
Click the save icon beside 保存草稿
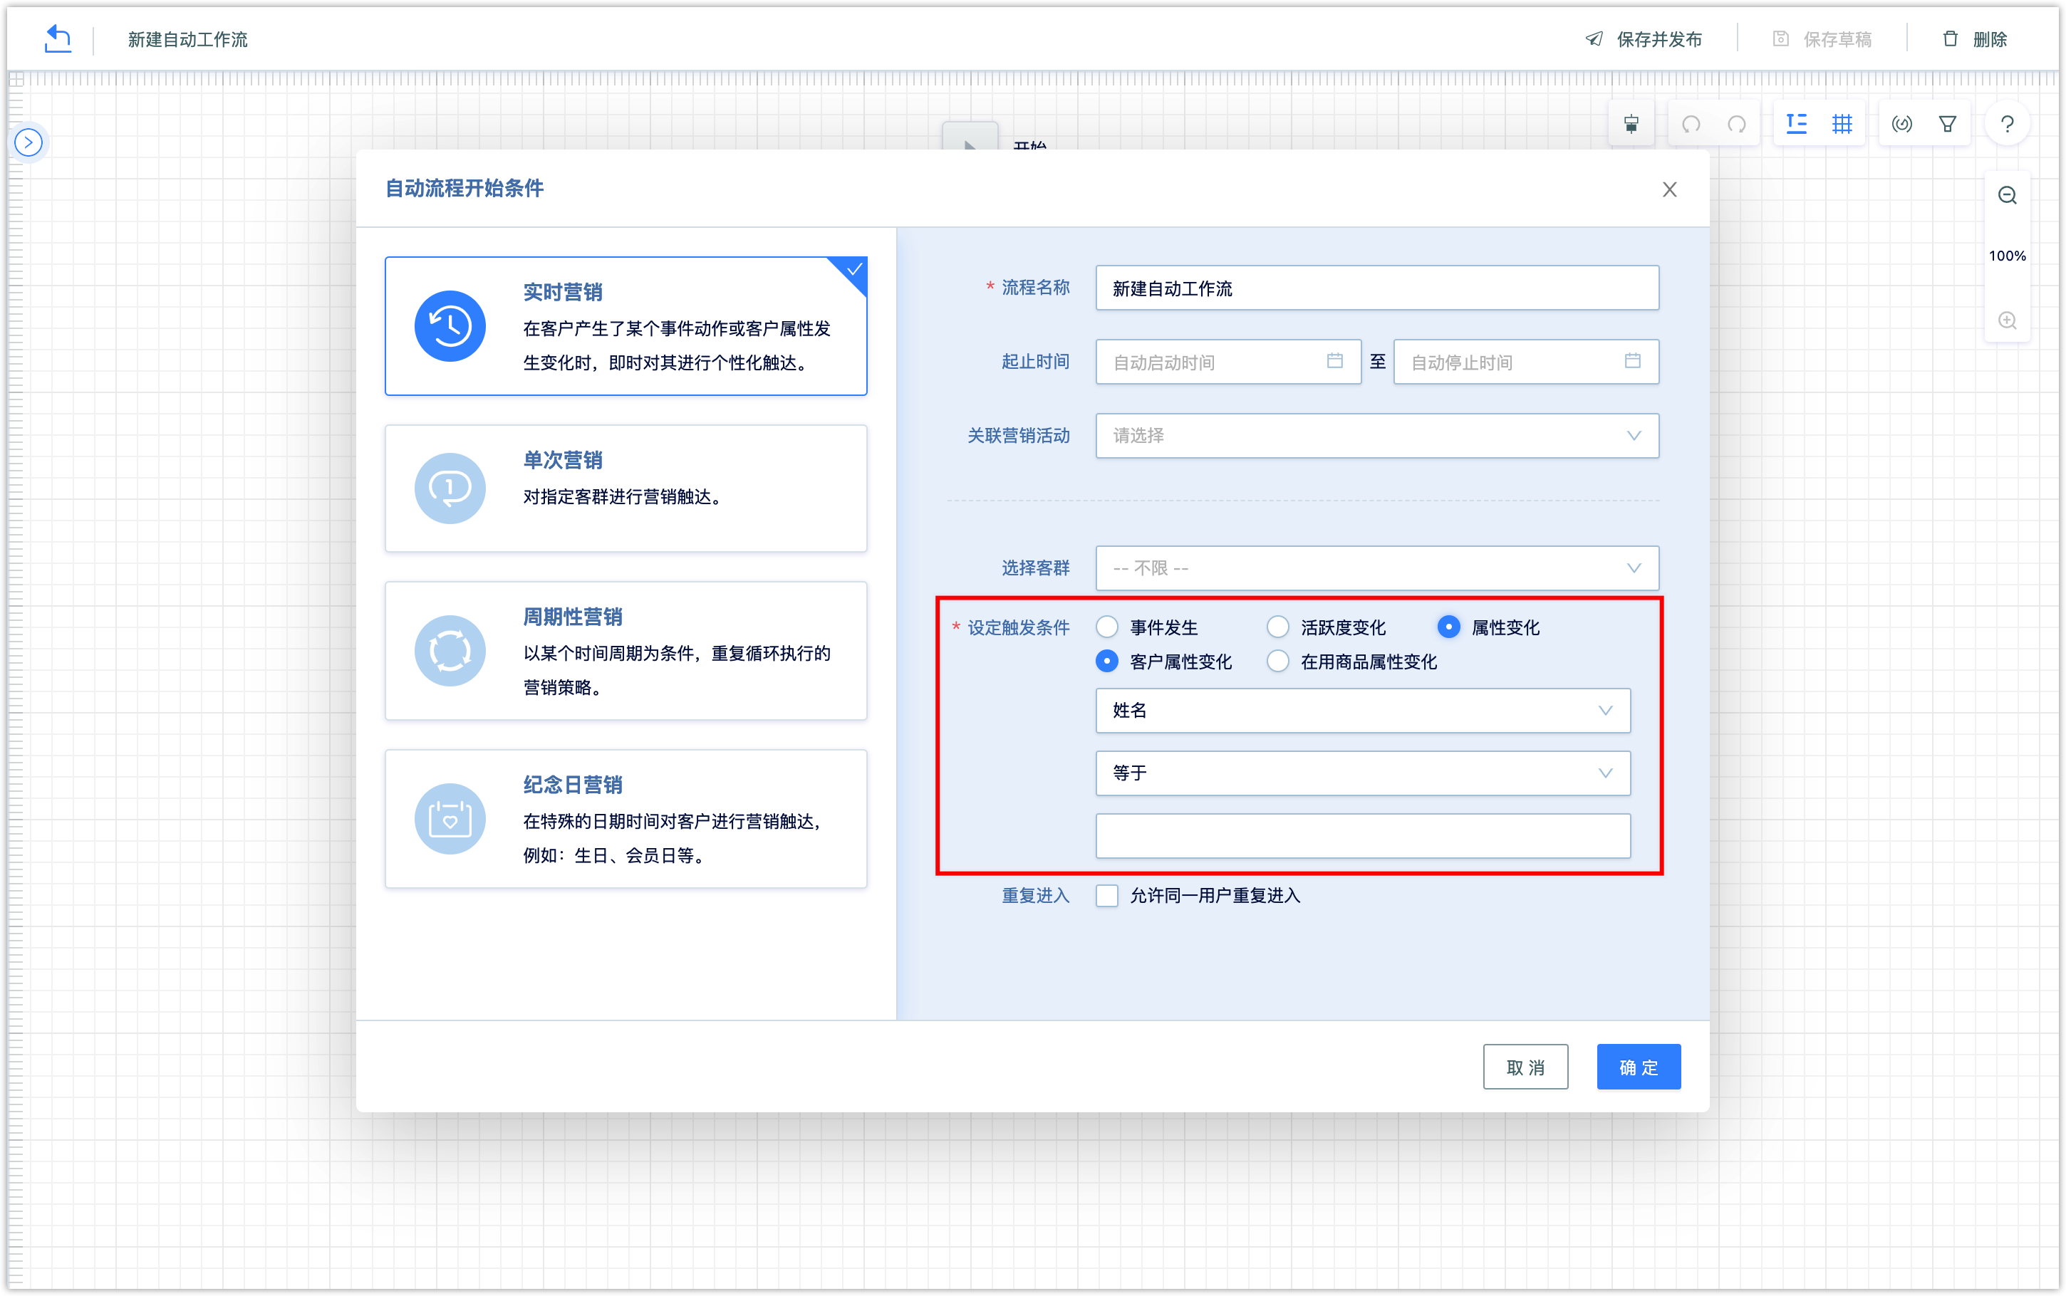[x=1780, y=38]
